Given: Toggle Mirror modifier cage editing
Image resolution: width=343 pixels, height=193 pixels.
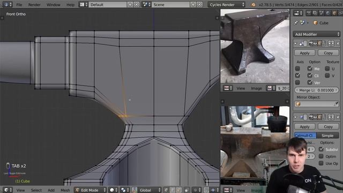Looking at the screenshot, I should 324,43.
